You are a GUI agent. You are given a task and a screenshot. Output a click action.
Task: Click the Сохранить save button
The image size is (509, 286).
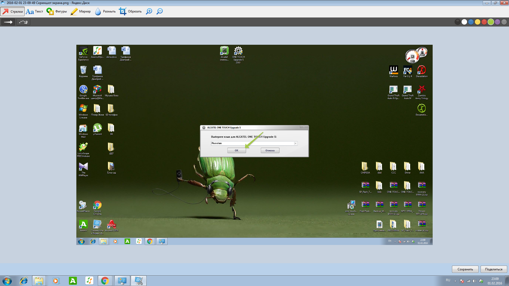(465, 269)
